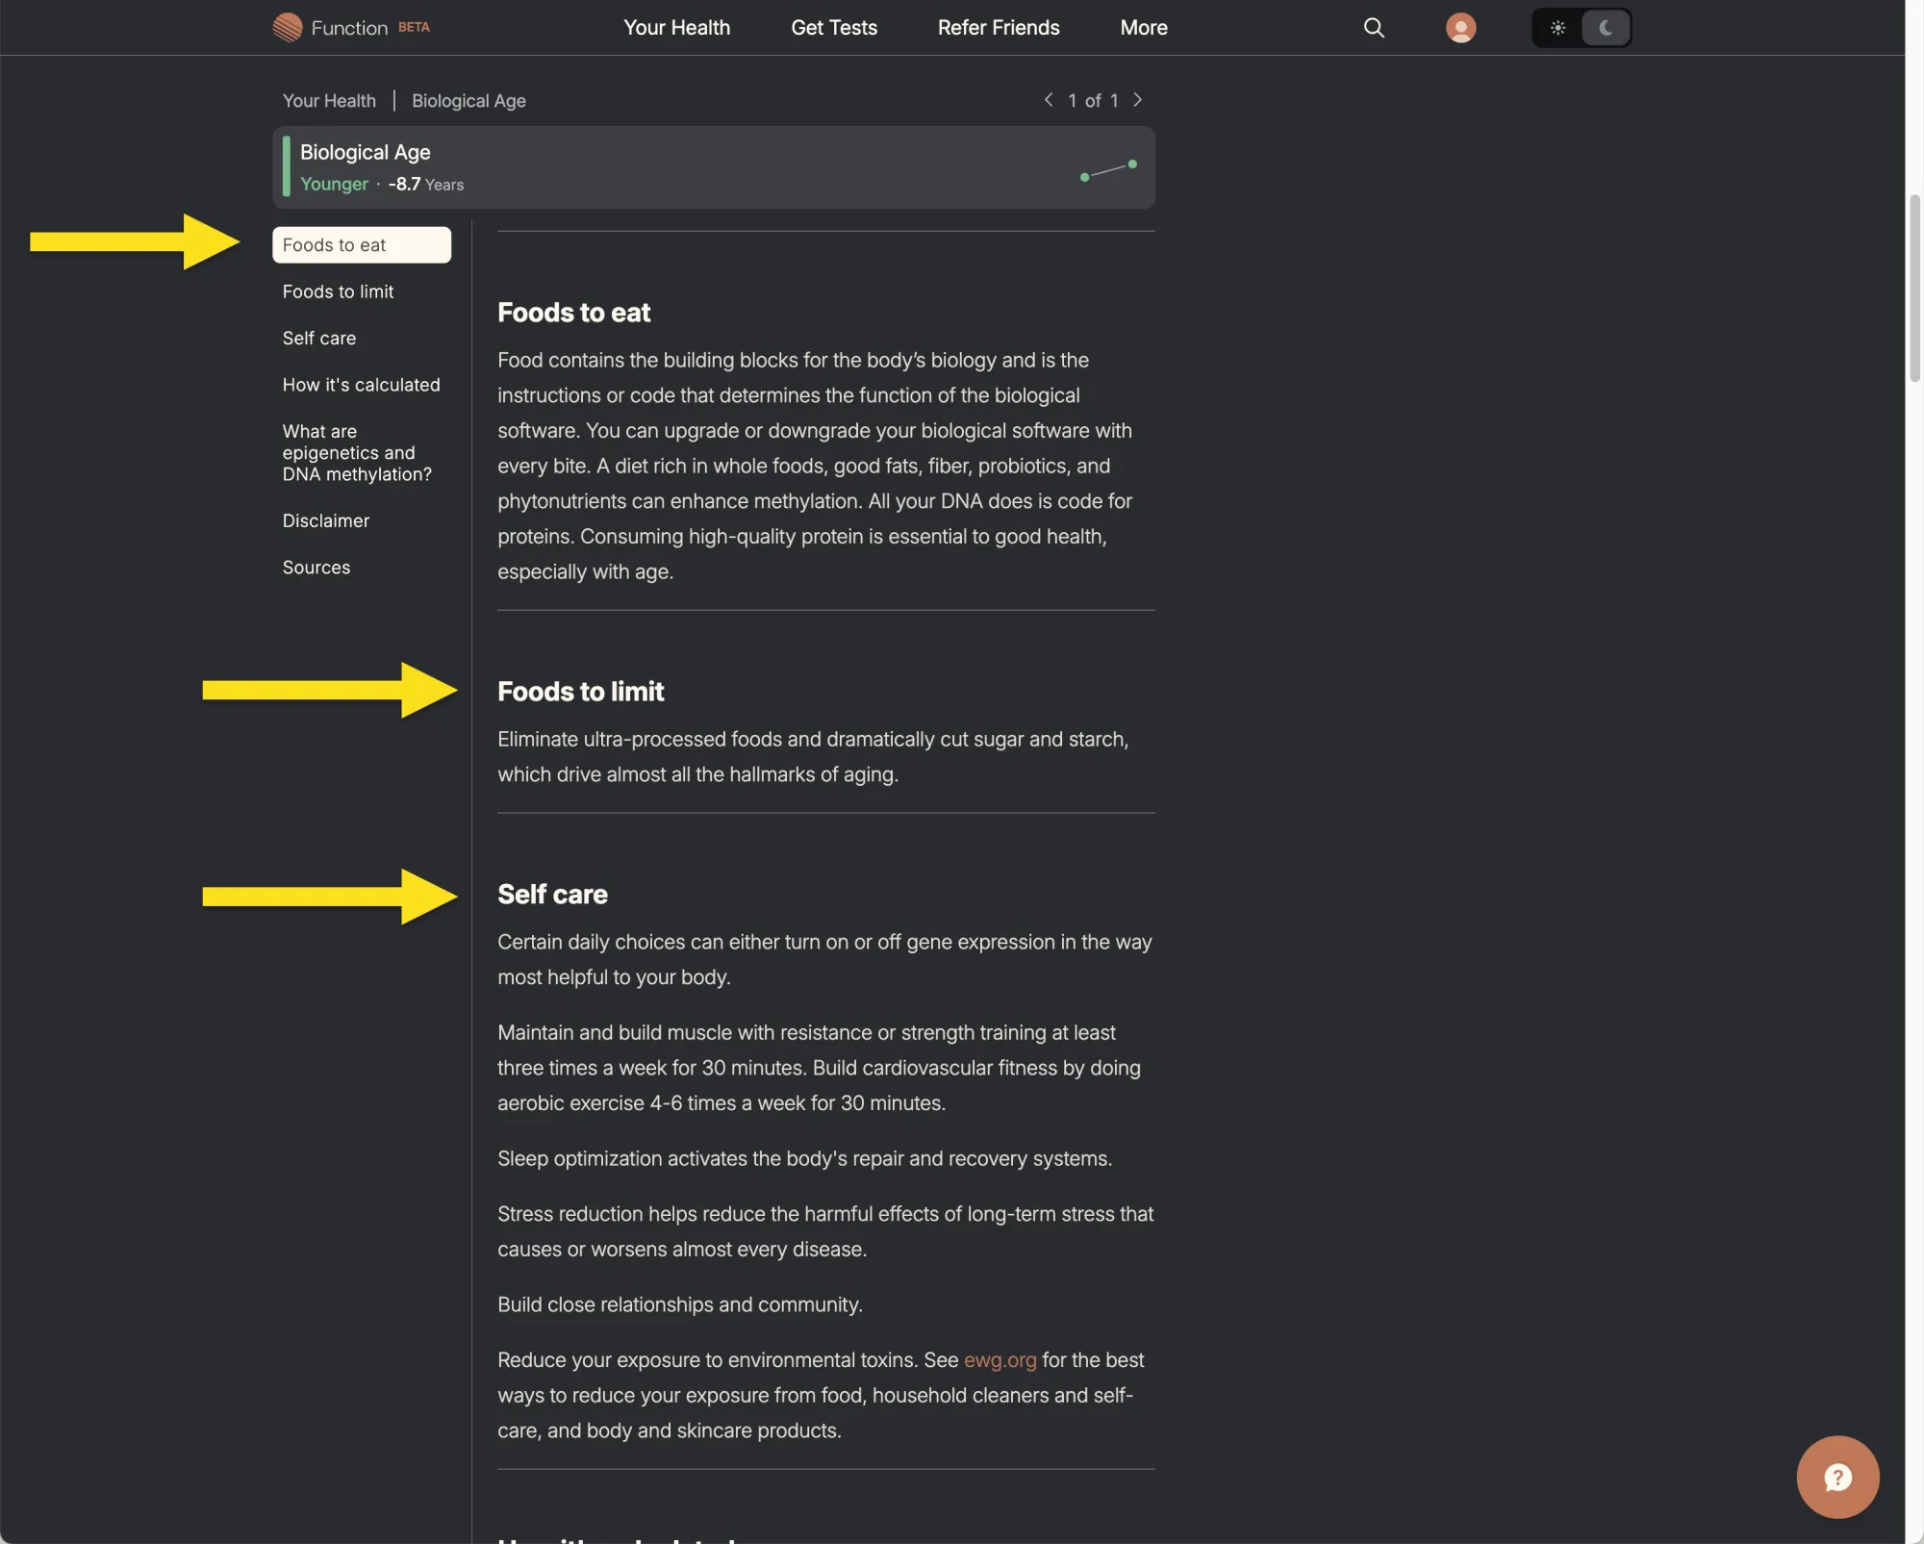Screen dimensions: 1924x1544
Task: Open Get Tests nav item
Action: point(833,27)
